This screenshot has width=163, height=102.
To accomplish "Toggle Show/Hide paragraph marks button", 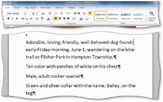I will click(90, 13).
